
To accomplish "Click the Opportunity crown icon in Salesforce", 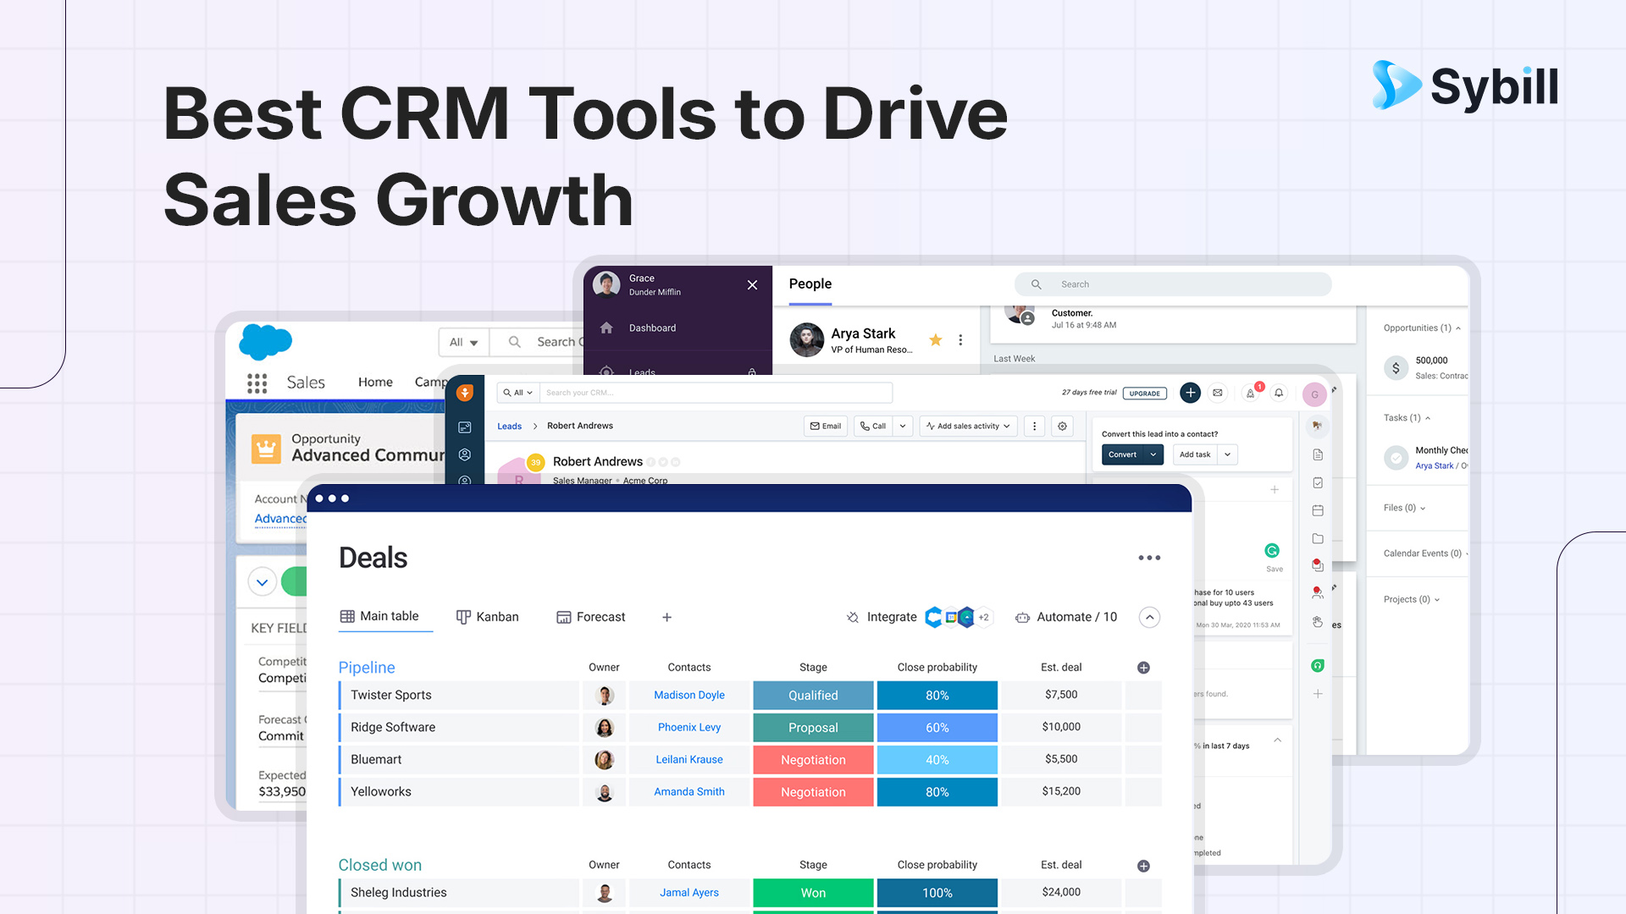I will click(266, 448).
